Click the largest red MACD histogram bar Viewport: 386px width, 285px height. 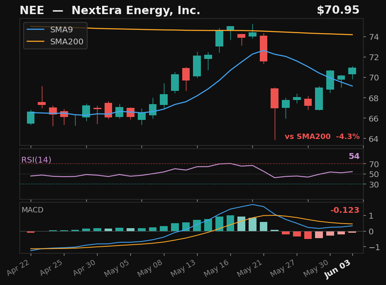coord(308,235)
